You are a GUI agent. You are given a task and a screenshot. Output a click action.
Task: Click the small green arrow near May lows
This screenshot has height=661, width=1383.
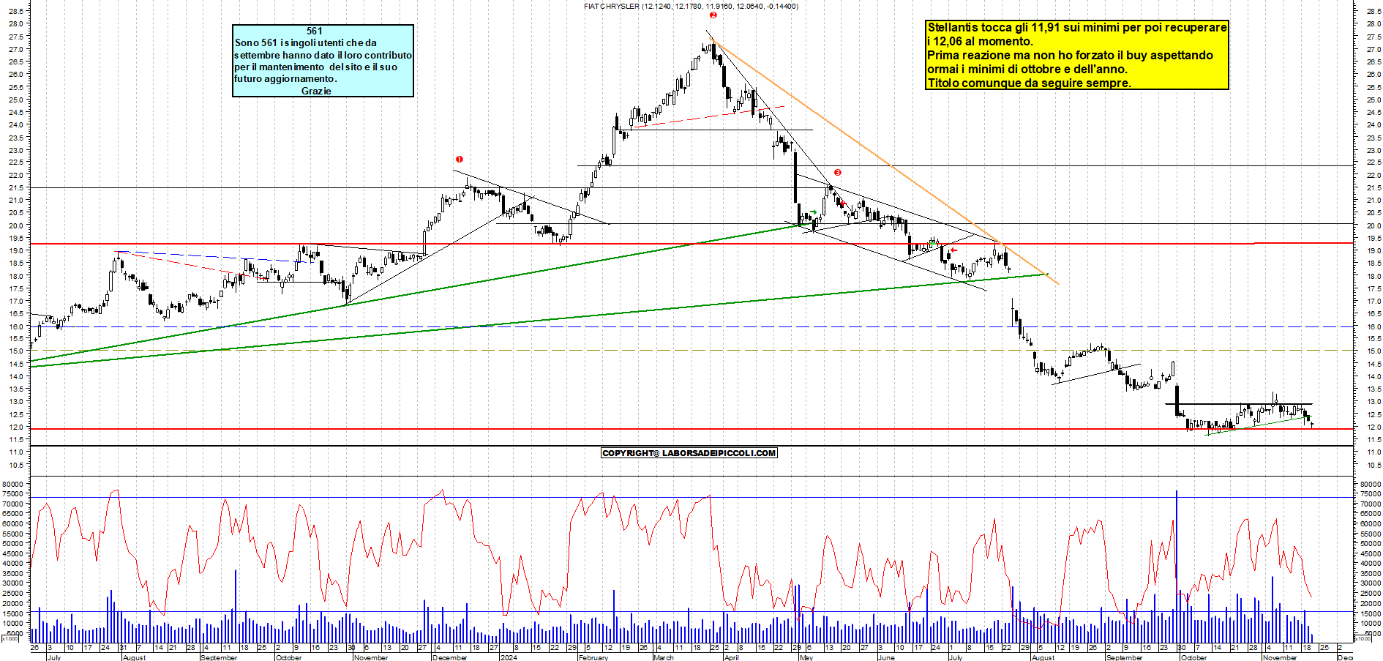(x=813, y=212)
